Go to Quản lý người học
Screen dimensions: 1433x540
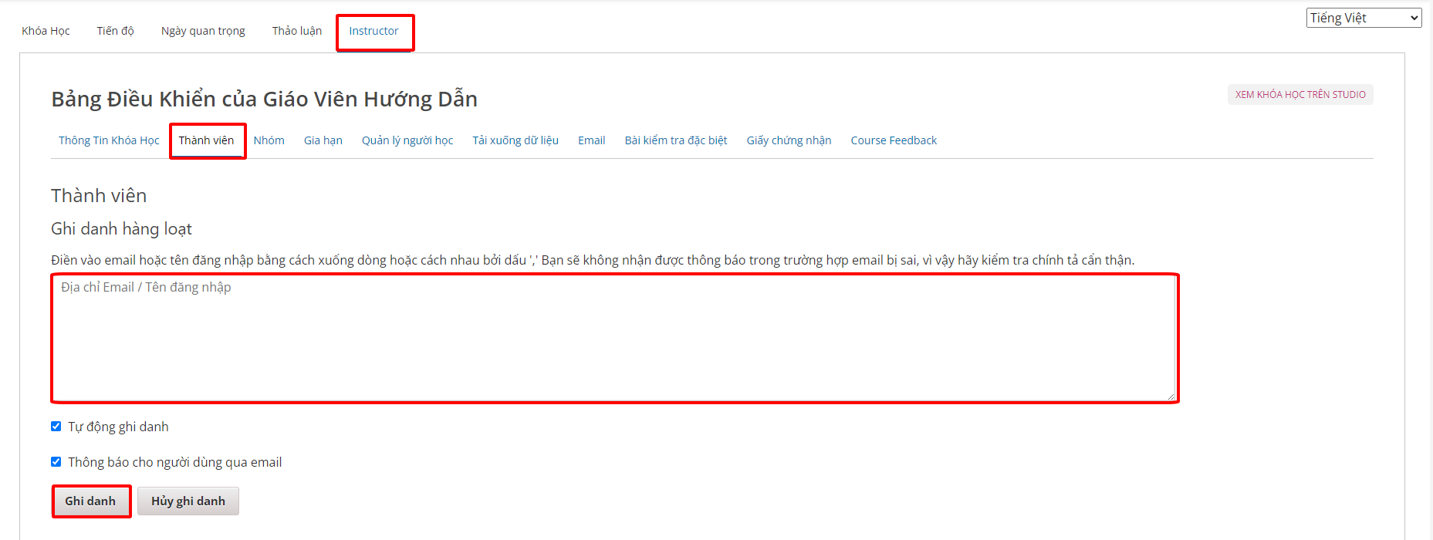point(407,140)
